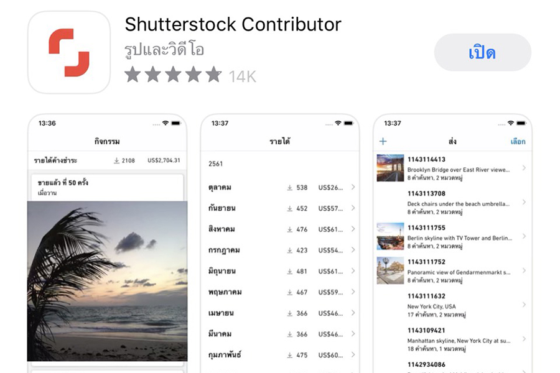Screen dimensions: 560x373
Task: Click download icon next to 2108
Action: click(116, 160)
